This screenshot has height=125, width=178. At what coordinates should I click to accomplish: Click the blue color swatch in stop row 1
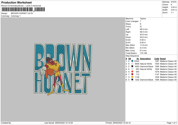pos(132,61)
